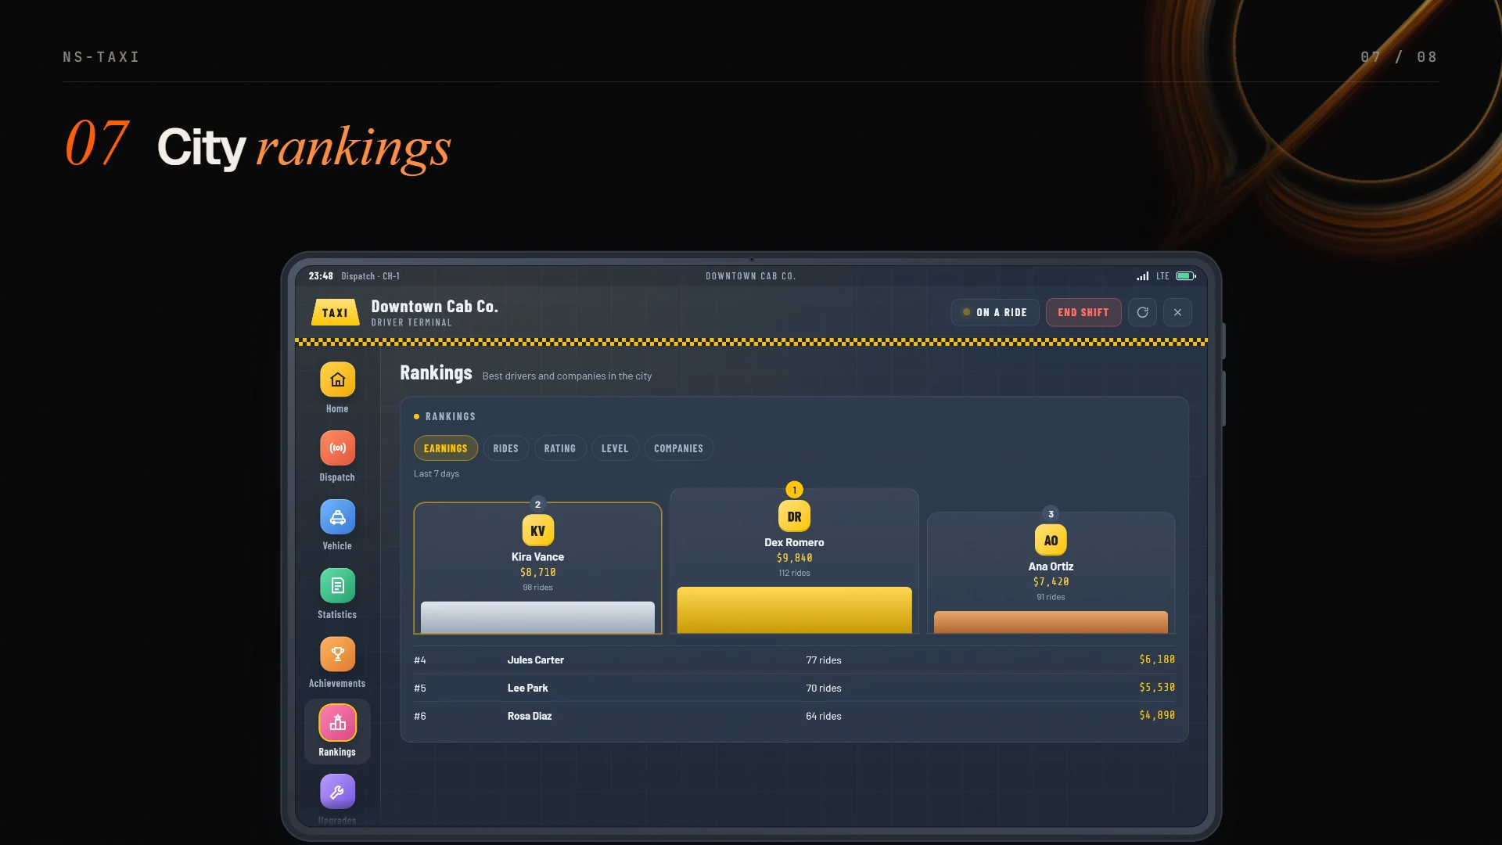
Task: Click the Dispatch · CH-1 status text
Action: pyautogui.click(x=370, y=276)
